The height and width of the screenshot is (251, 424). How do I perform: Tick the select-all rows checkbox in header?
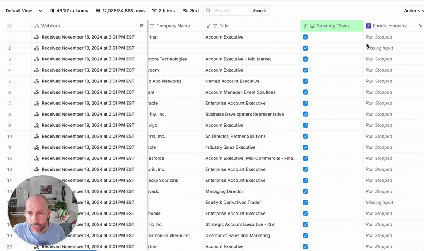point(10,26)
